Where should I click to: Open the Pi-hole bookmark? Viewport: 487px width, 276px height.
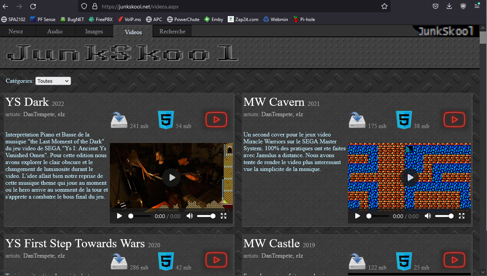pos(304,19)
